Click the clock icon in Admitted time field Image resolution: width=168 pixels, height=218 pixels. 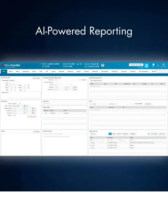[x=66, y=87]
